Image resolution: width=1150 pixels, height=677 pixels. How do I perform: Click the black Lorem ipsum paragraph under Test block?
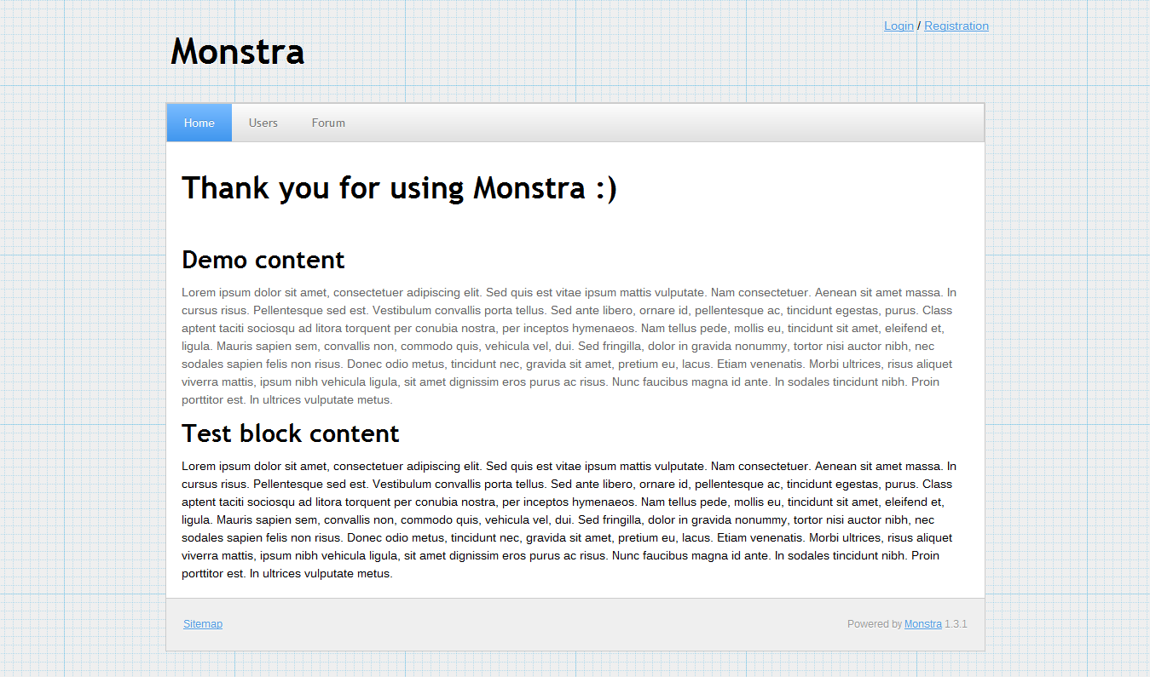coord(569,519)
